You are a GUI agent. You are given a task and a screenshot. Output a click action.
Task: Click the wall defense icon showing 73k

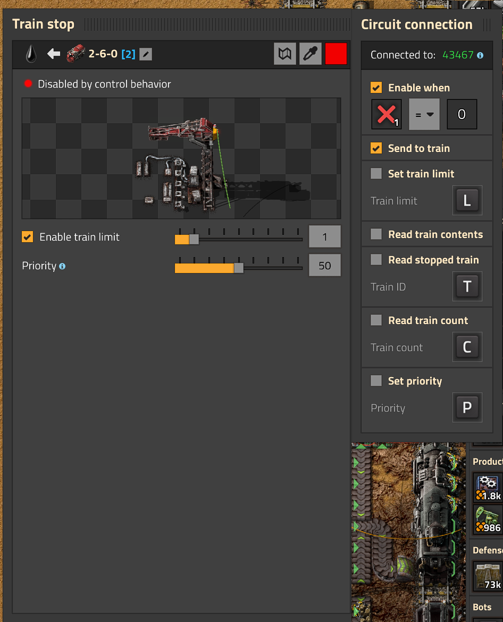point(488,577)
